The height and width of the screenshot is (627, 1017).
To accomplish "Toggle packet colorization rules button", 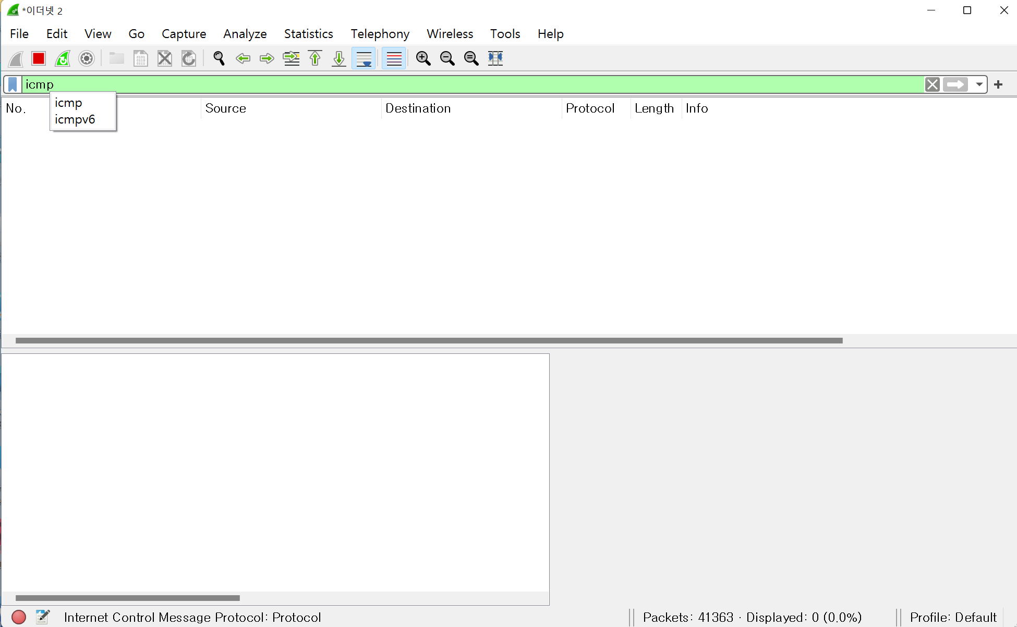I will 394,58.
